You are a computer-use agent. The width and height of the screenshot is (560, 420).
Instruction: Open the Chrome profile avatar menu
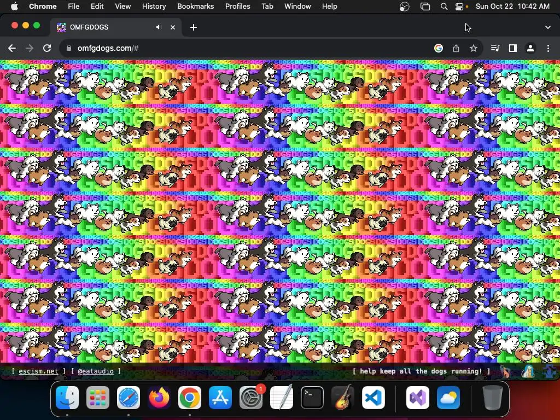pos(530,48)
